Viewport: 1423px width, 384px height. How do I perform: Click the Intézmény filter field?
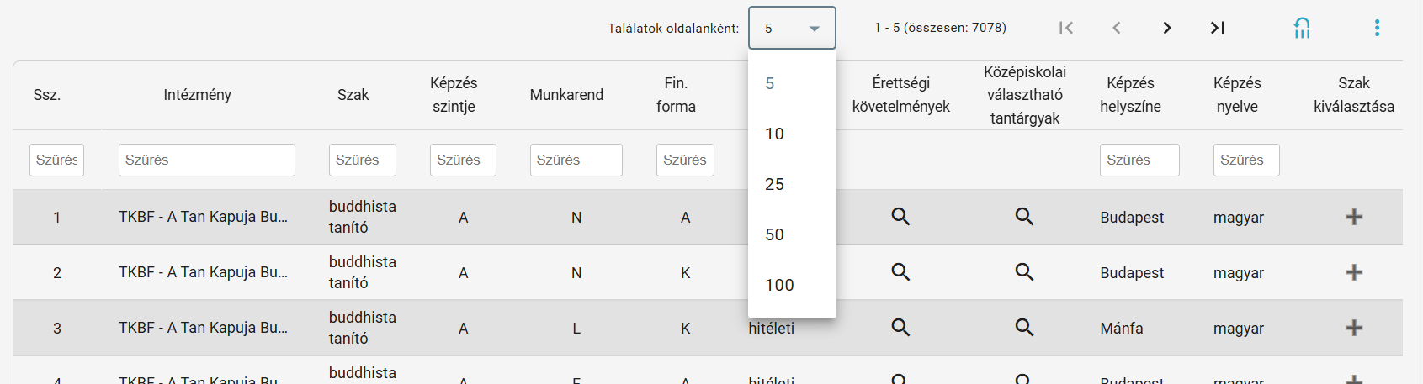[207, 160]
